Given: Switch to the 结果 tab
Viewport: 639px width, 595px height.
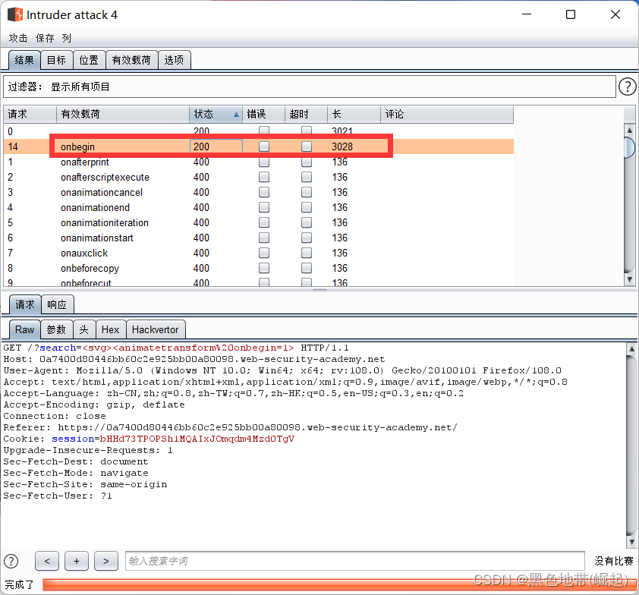Looking at the screenshot, I should point(24,60).
